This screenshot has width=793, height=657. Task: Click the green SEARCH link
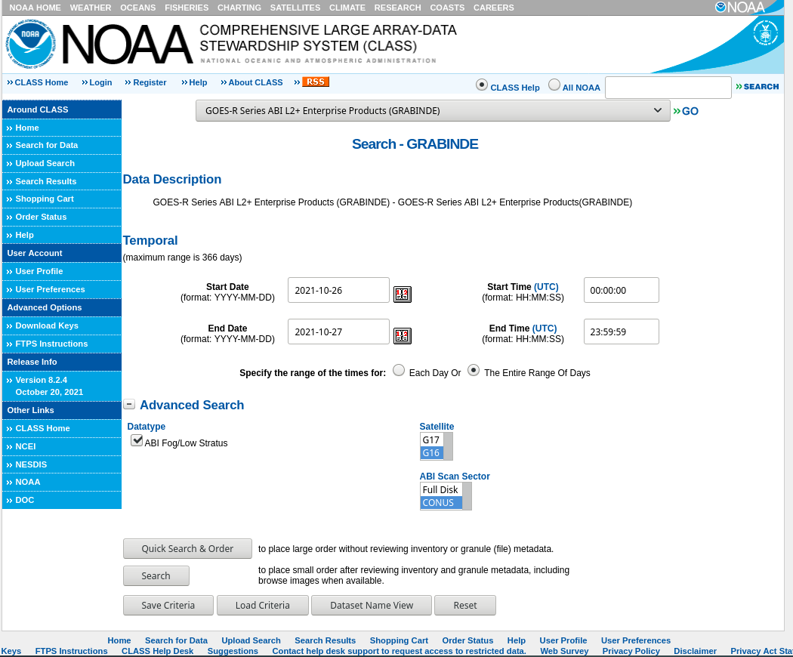click(757, 87)
